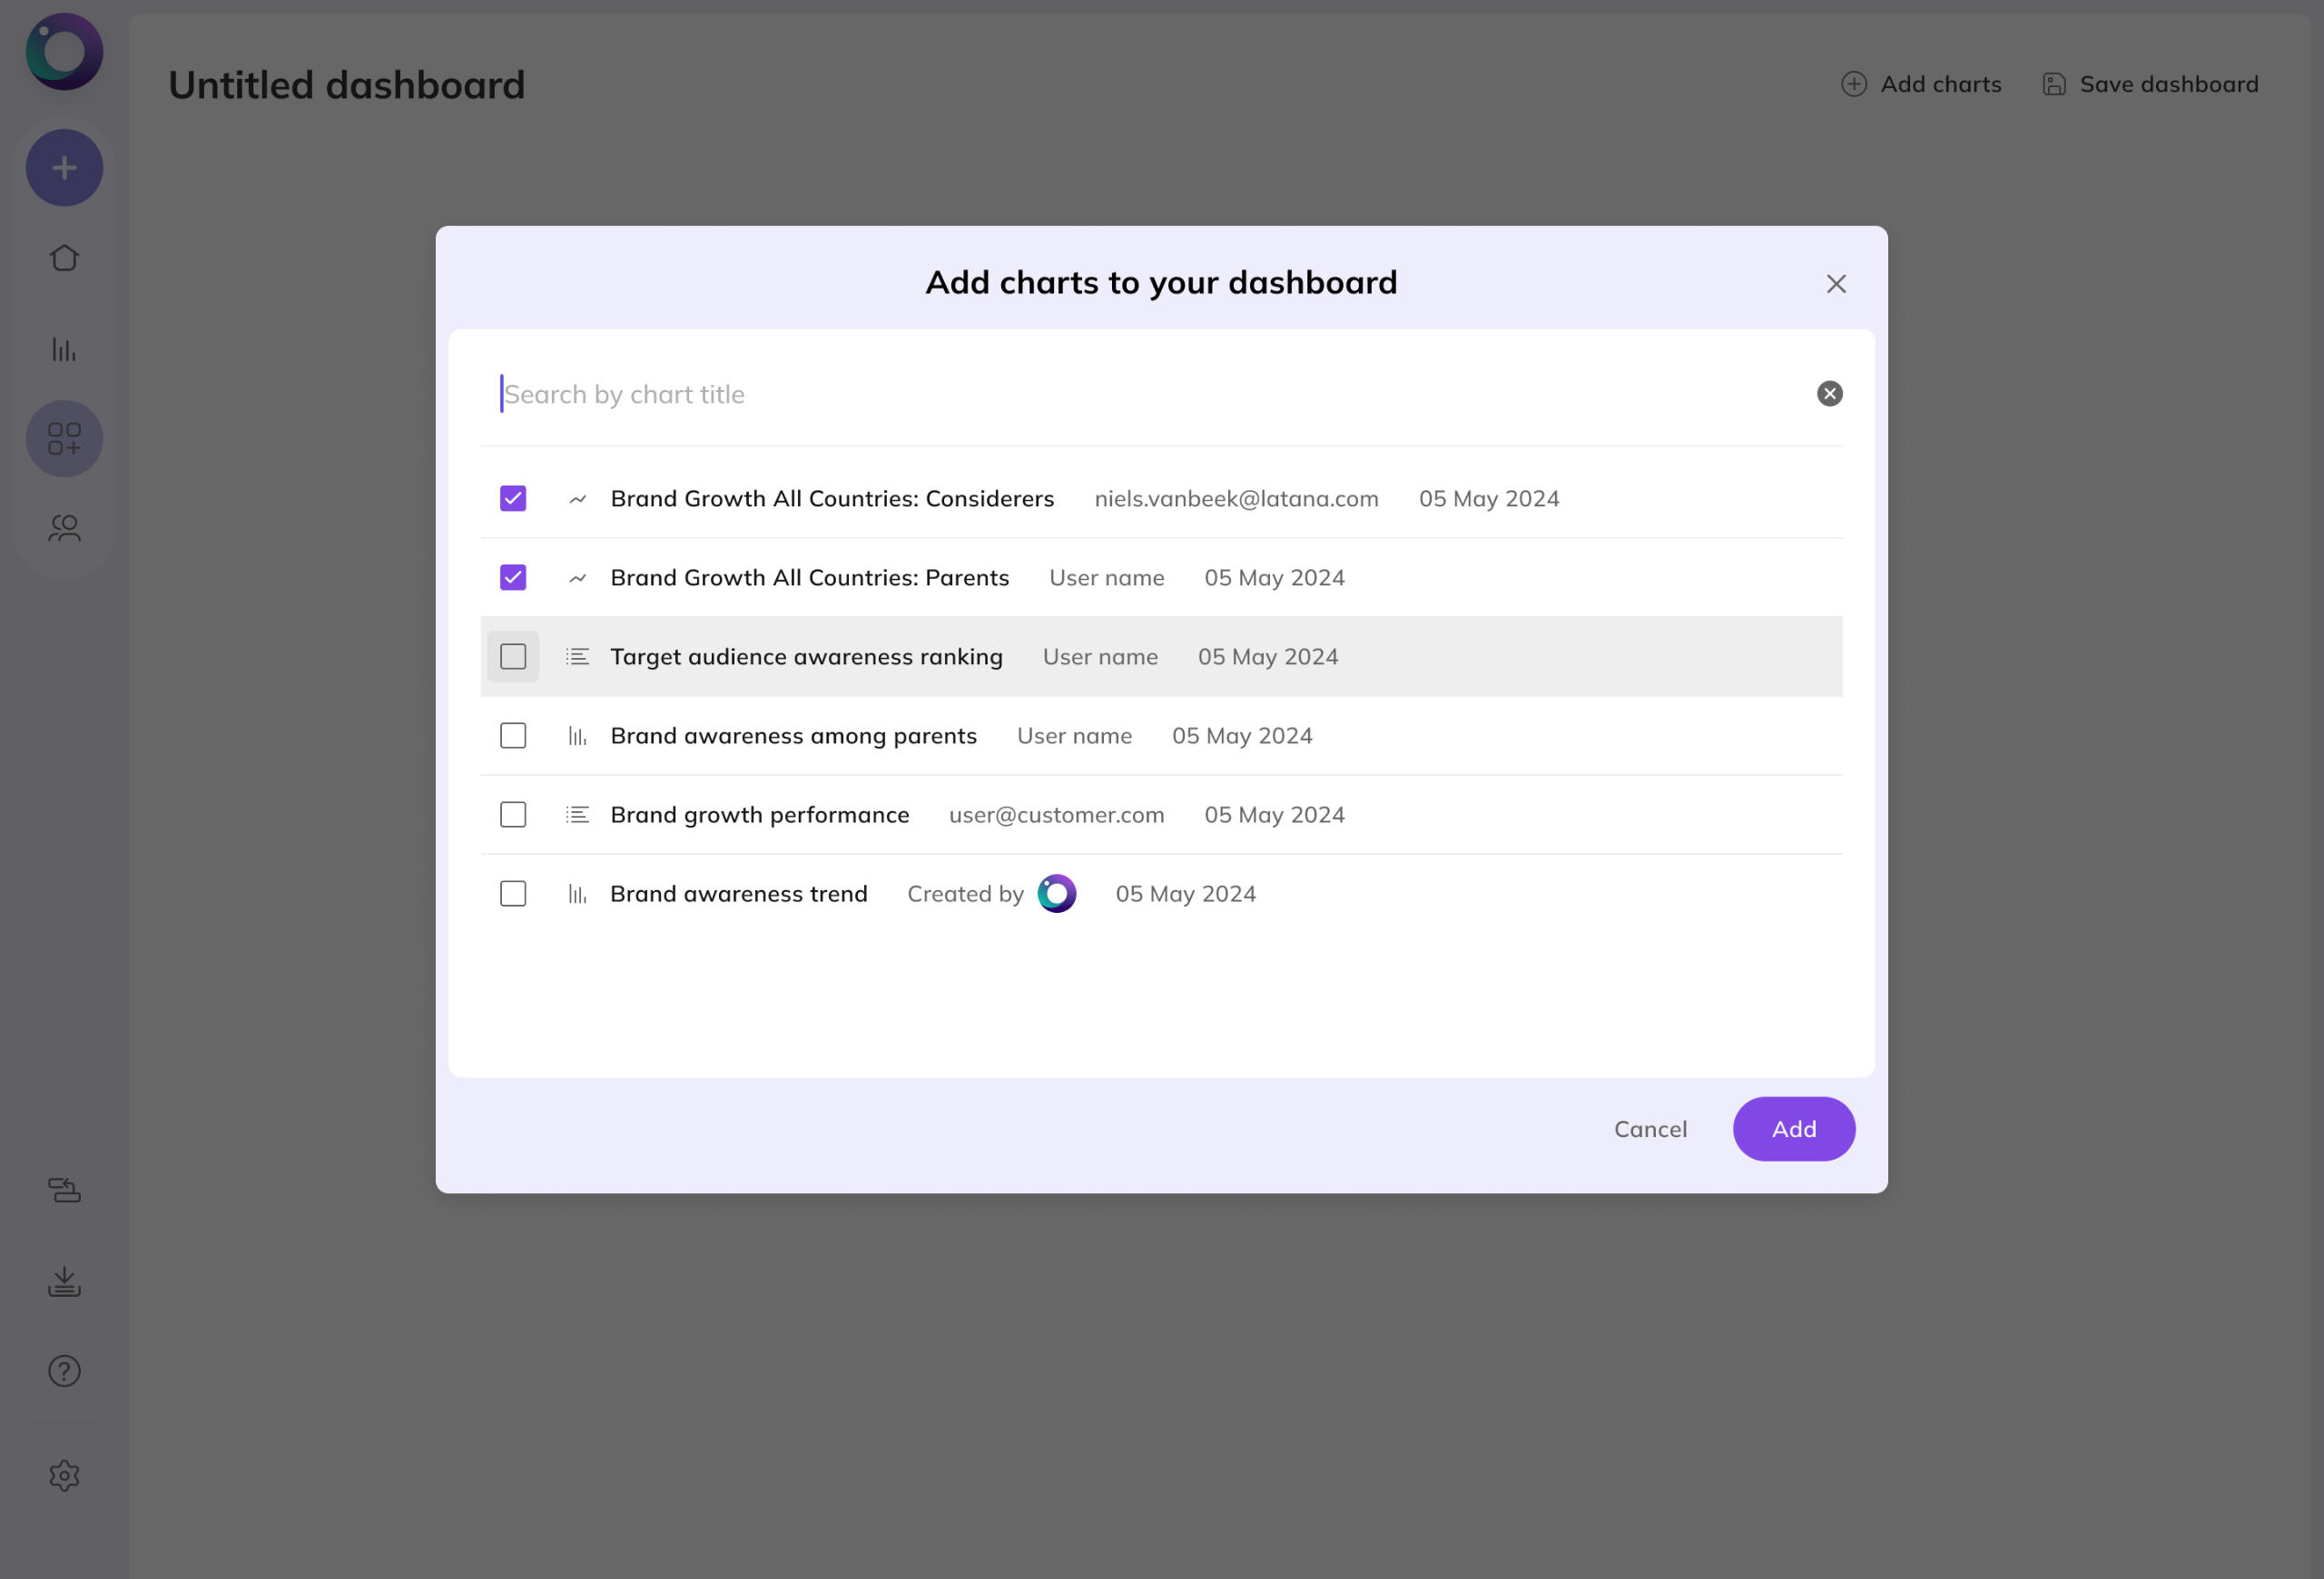Open the dashboards grid icon in sidebar
Image resolution: width=2324 pixels, height=1579 pixels.
pyautogui.click(x=64, y=438)
